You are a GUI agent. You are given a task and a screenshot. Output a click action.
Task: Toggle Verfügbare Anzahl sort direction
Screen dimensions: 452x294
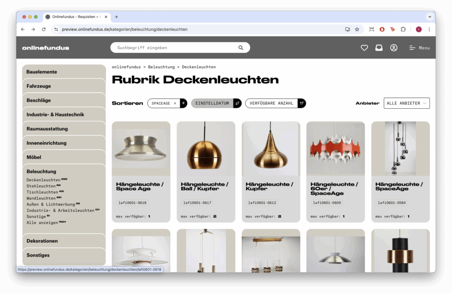point(301,103)
